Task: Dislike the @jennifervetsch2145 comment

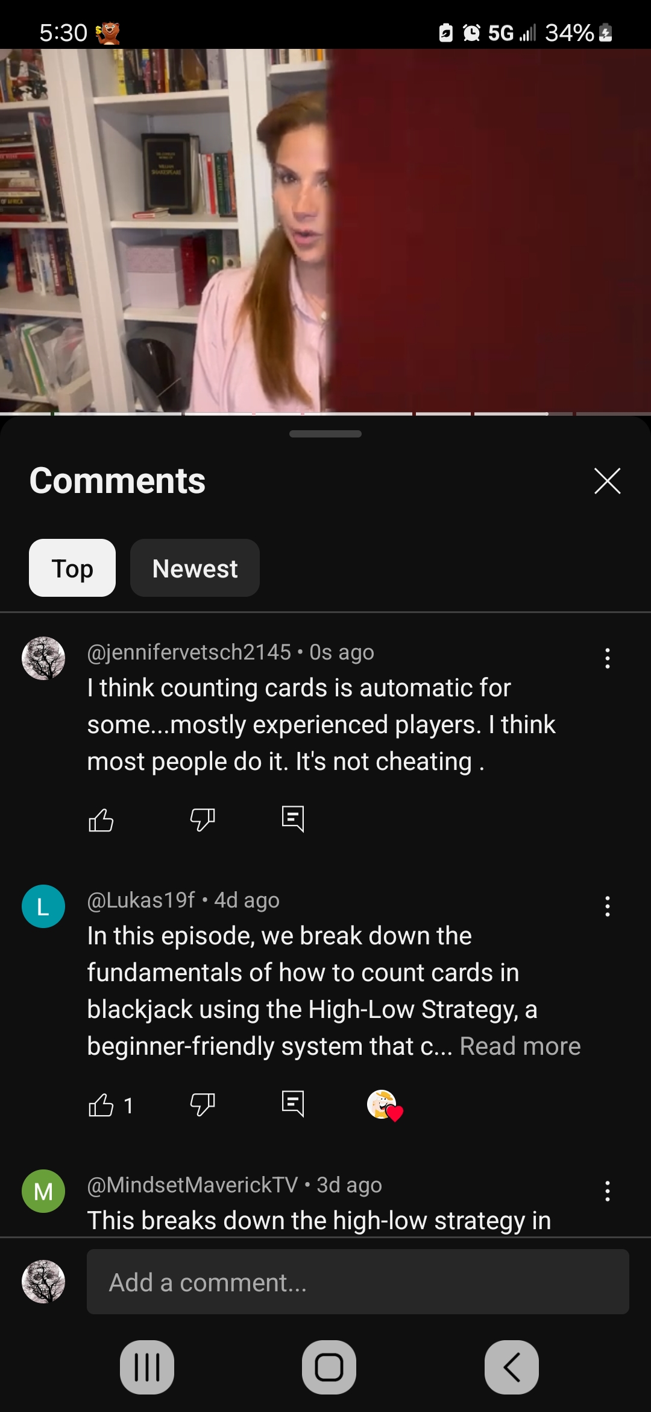Action: (203, 819)
